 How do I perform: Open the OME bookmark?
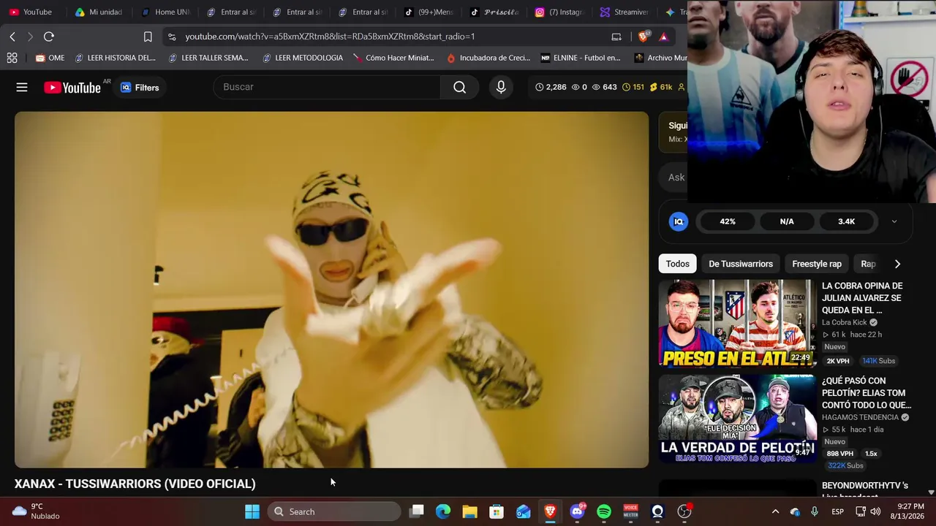(x=50, y=58)
